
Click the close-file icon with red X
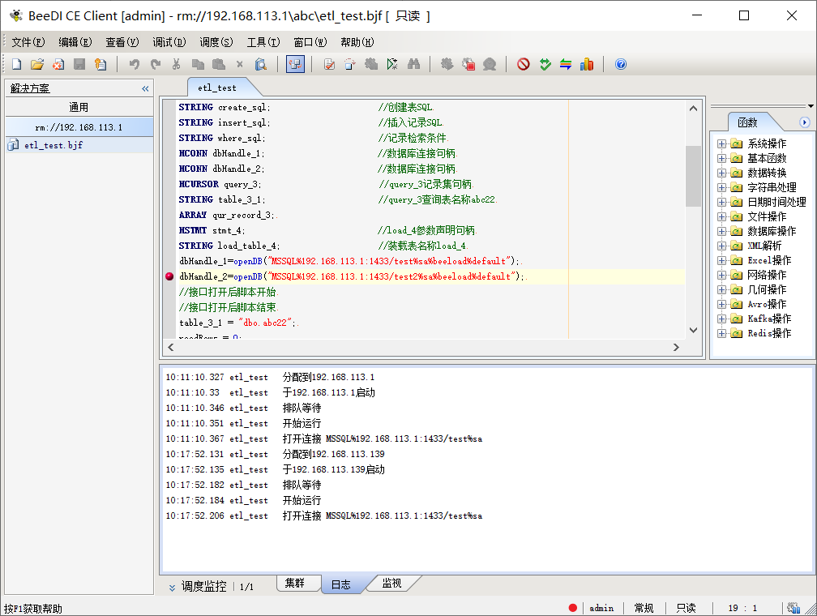tap(58, 64)
